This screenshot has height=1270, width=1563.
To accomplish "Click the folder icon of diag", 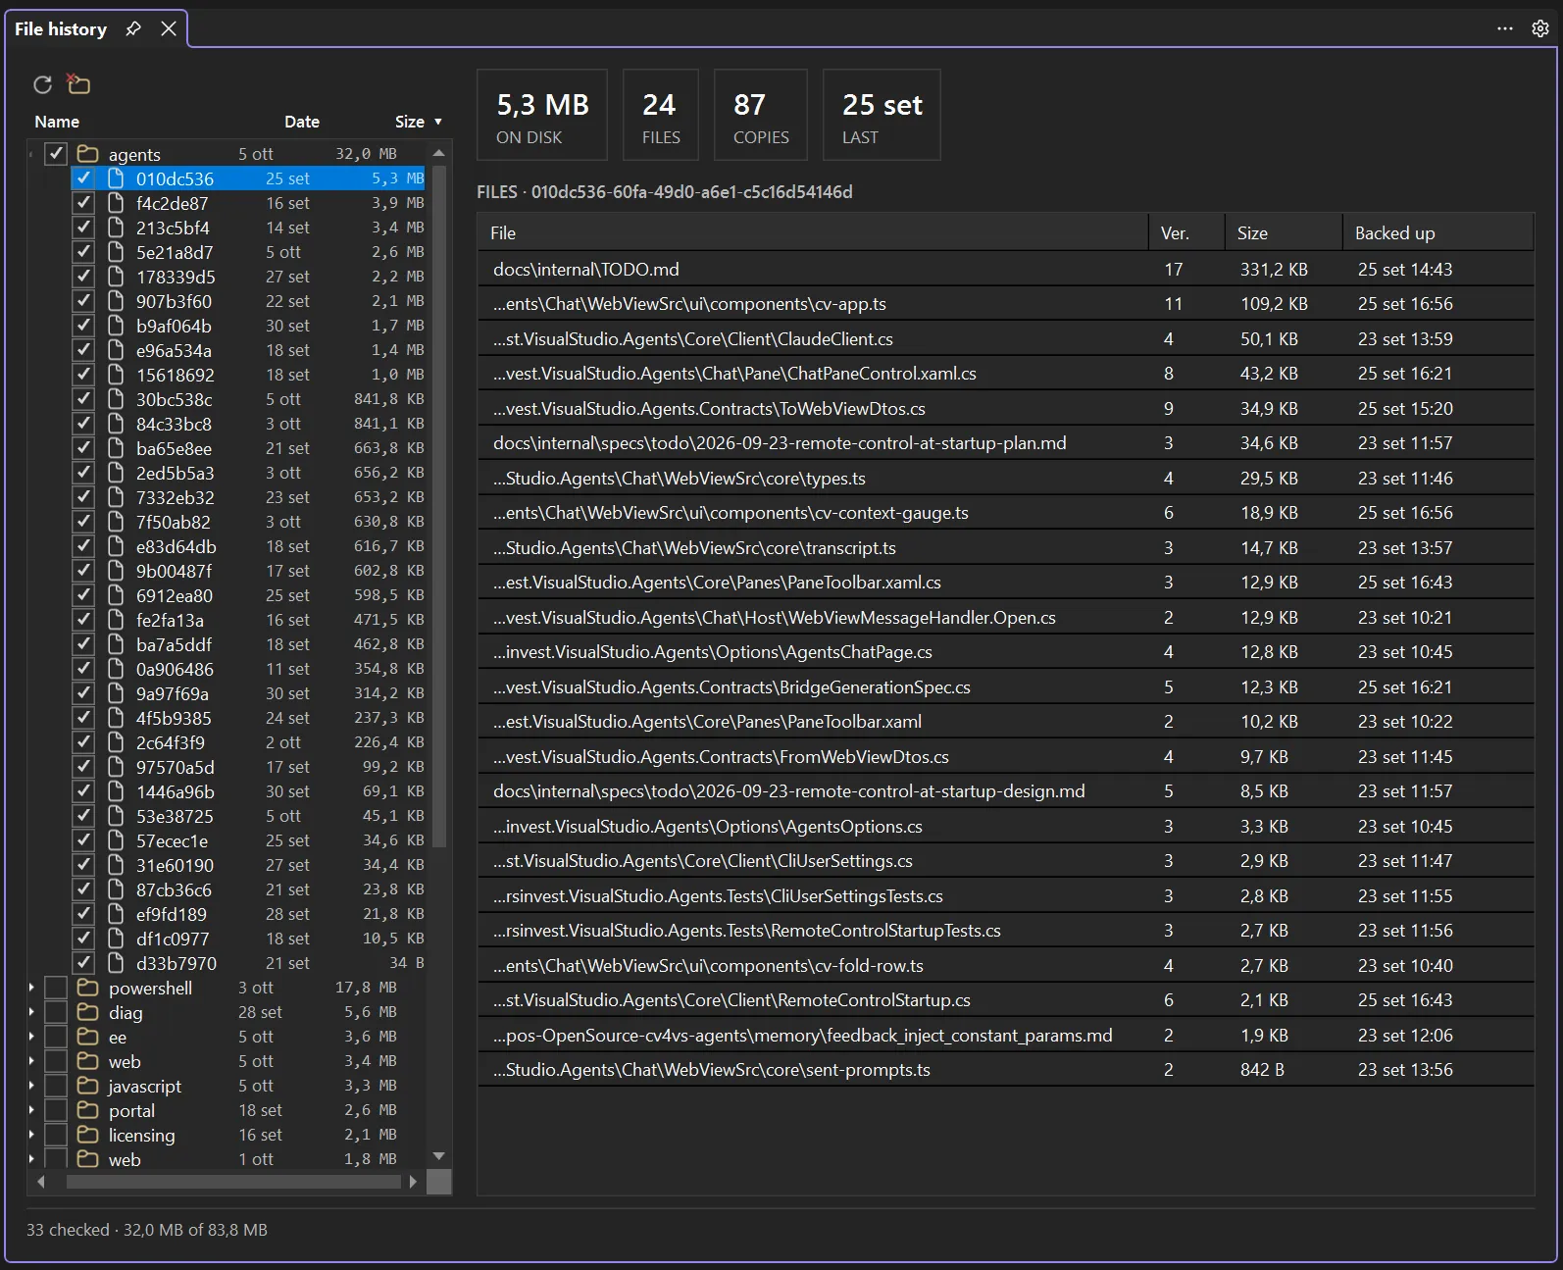I will 88,1012.
